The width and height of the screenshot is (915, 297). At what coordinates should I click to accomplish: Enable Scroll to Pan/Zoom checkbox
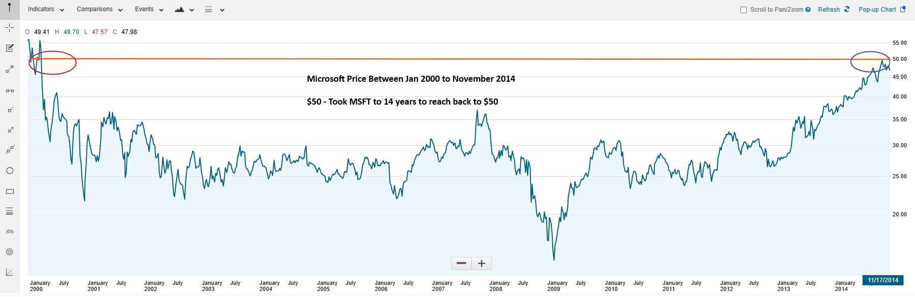coord(743,10)
